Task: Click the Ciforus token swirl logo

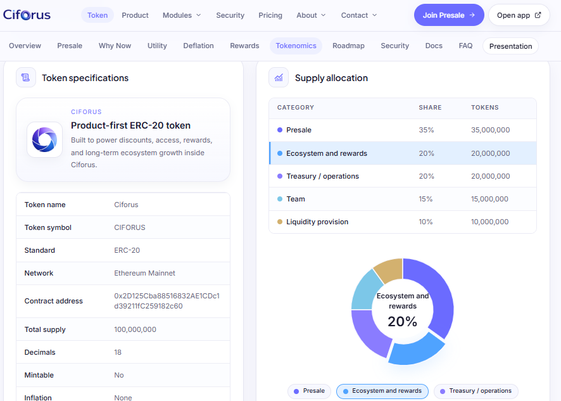Action: pos(45,139)
